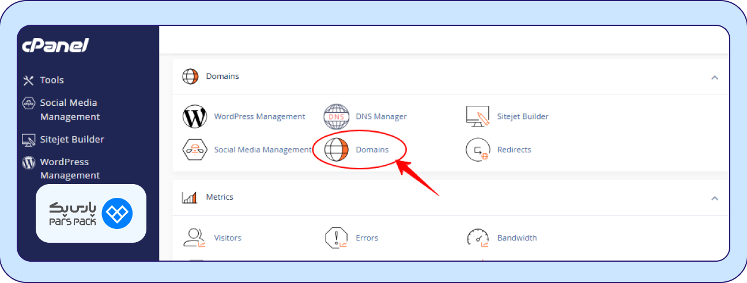The width and height of the screenshot is (747, 283).
Task: Open the Domains link next to the globe icon
Action: (372, 150)
